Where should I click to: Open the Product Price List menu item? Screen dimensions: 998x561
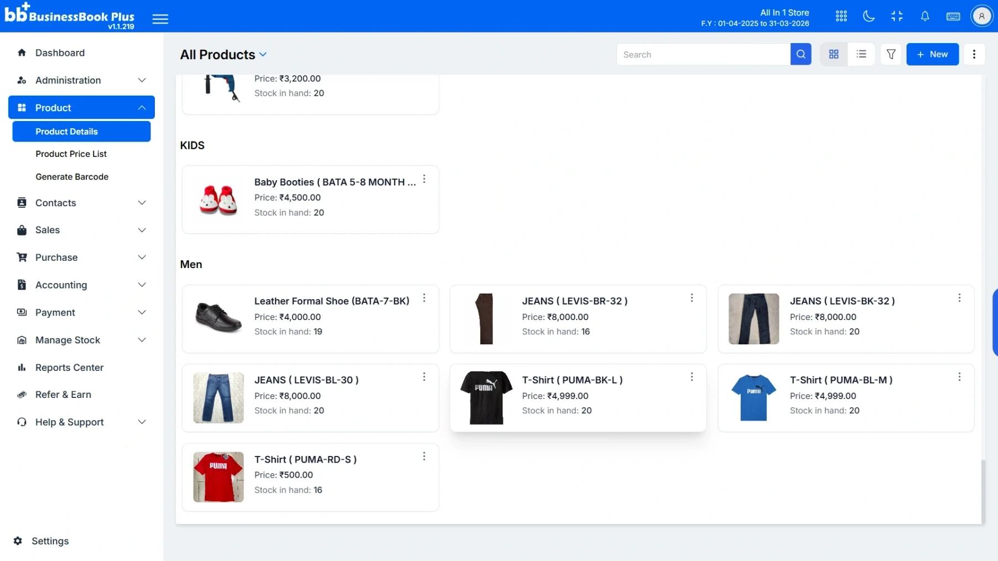(x=70, y=154)
